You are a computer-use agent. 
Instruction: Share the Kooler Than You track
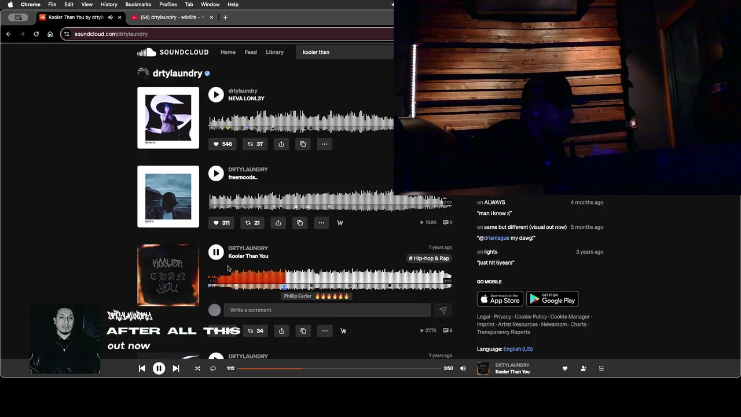pos(281,331)
